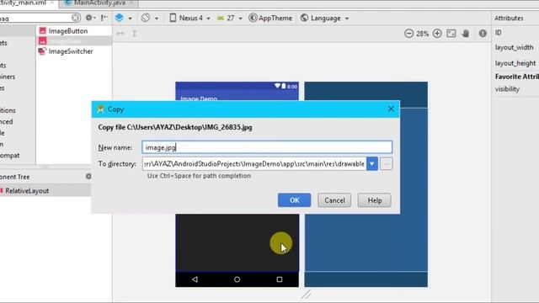The image size is (539, 303).
Task: Click the palette view options icon
Action: coord(104,18)
